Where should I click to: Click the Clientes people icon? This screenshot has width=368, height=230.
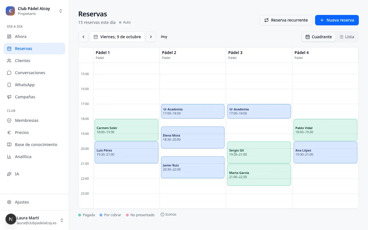9,61
